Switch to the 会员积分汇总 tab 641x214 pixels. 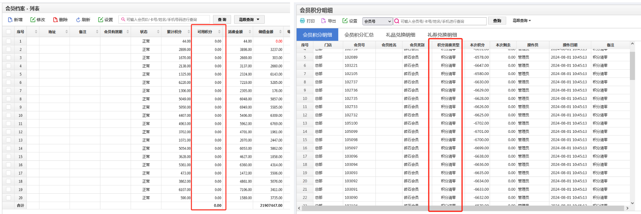click(x=359, y=34)
